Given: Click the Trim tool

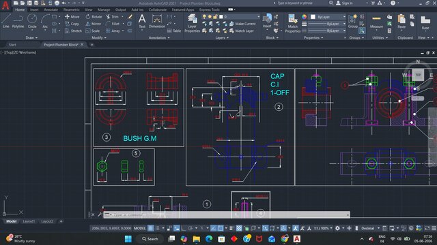Looking at the screenshot, I should tap(112, 16).
